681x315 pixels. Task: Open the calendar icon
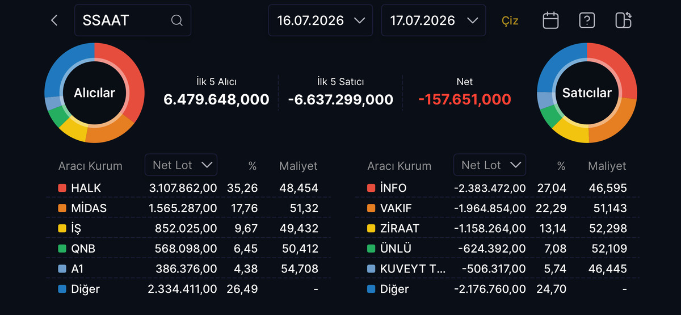tap(550, 20)
